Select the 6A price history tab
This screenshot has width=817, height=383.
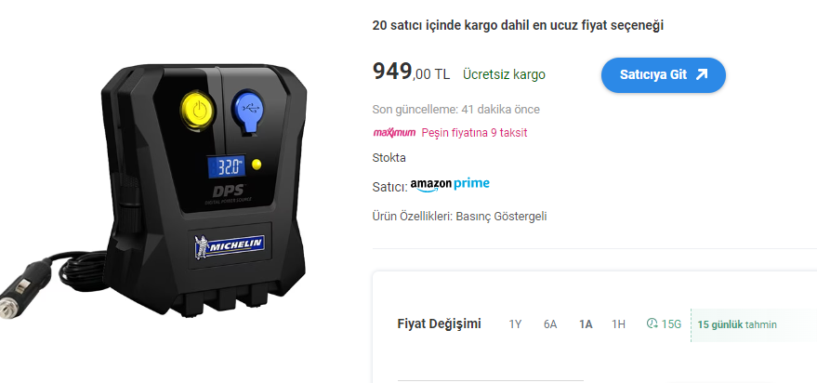(x=550, y=324)
